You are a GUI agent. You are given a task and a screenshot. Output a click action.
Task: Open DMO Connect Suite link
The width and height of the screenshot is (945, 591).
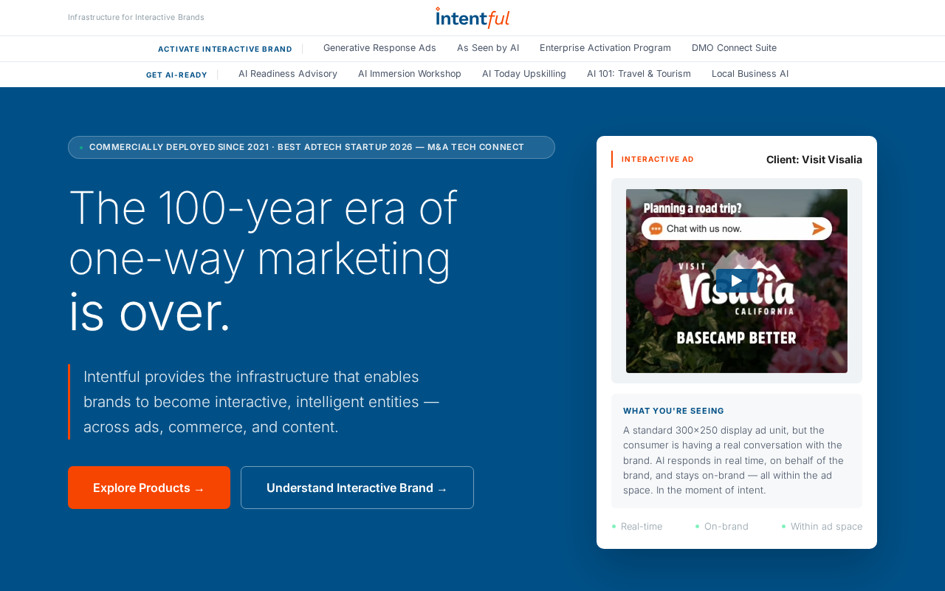click(734, 48)
